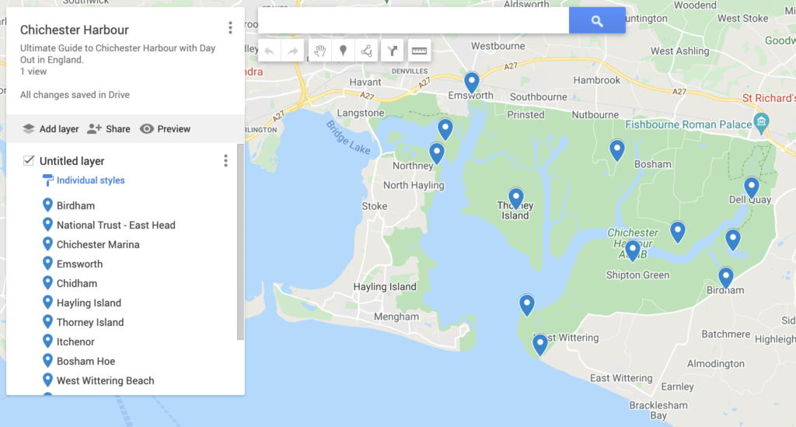Viewport: 796px width, 427px height.
Task: Select Birdham in the layer list
Action: tap(75, 205)
